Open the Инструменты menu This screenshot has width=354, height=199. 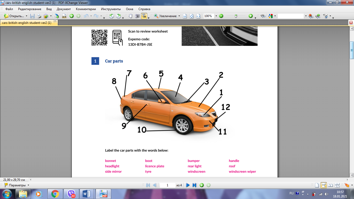pos(111,9)
